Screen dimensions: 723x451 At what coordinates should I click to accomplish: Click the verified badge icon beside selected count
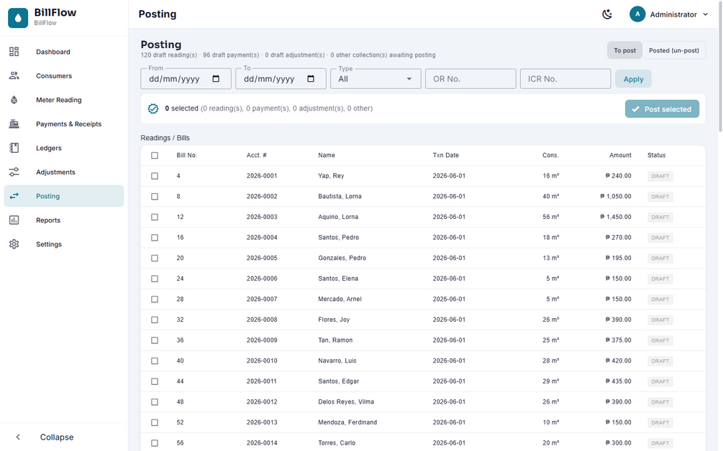coord(153,108)
